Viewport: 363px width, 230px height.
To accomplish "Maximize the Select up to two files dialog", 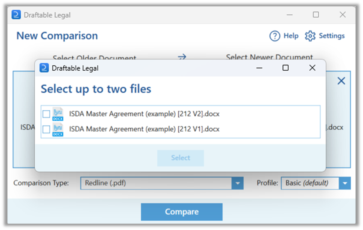I will 285,68.
